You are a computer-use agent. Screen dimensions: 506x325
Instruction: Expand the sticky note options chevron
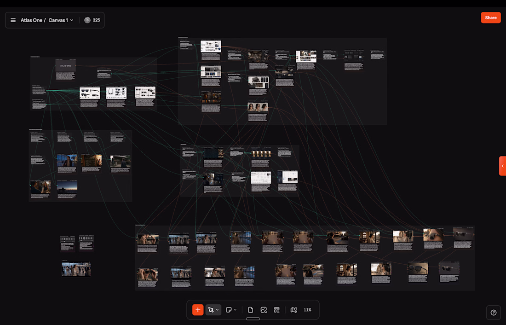pos(235,310)
